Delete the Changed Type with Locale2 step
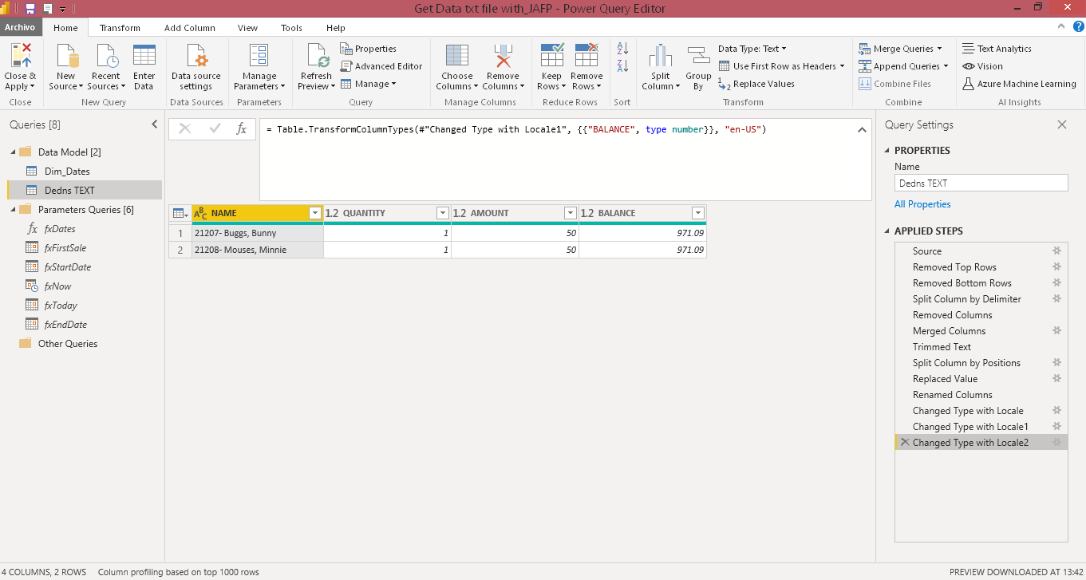This screenshot has width=1086, height=580. click(904, 443)
